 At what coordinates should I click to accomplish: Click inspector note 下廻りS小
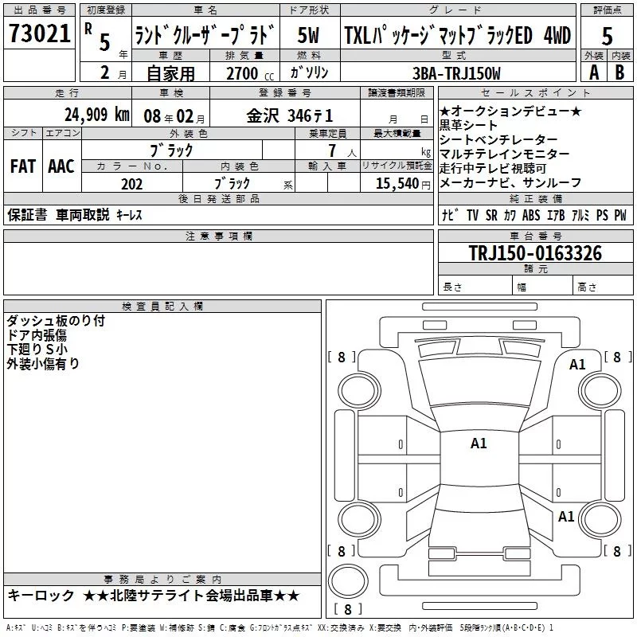pos(37,350)
